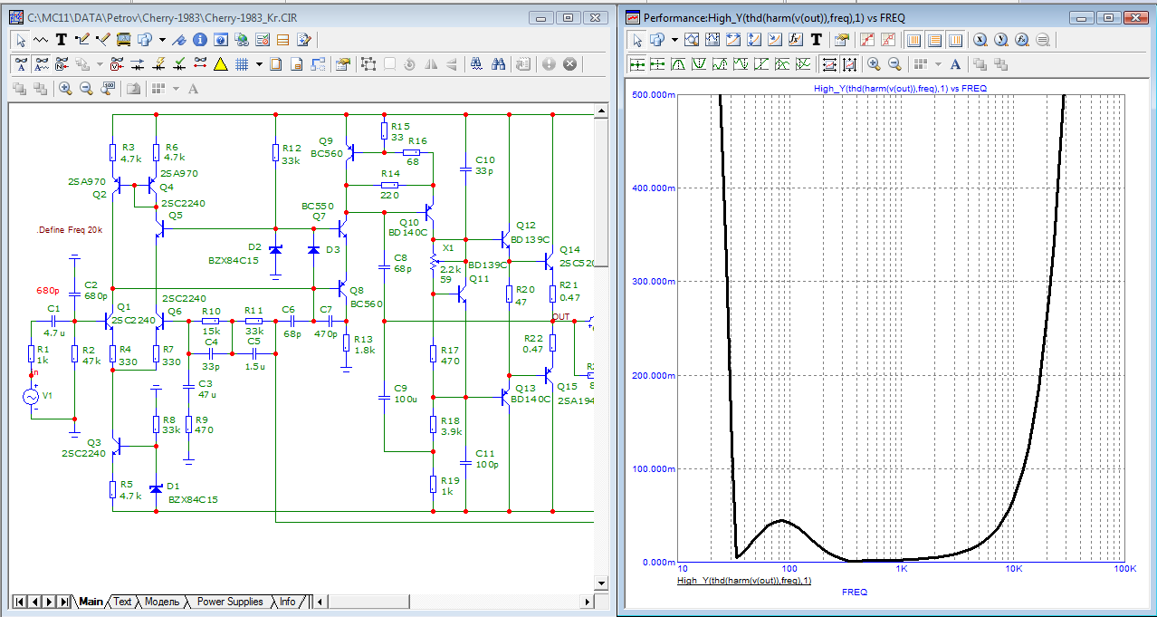Zoom out on the schematic
1157x617 pixels.
point(86,88)
